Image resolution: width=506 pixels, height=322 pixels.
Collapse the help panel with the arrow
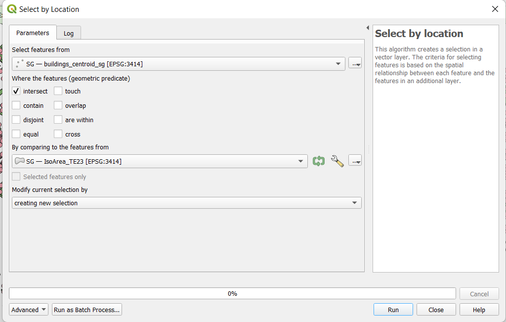[x=368, y=28]
